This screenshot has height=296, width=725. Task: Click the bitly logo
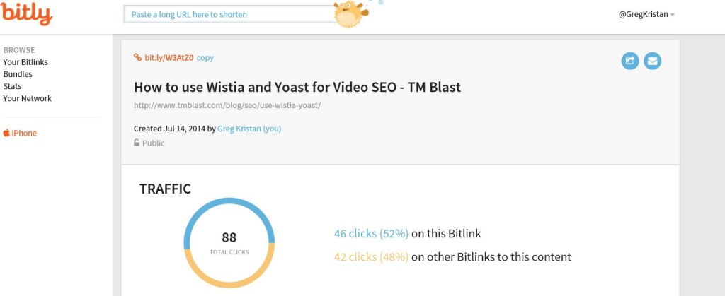click(x=26, y=13)
